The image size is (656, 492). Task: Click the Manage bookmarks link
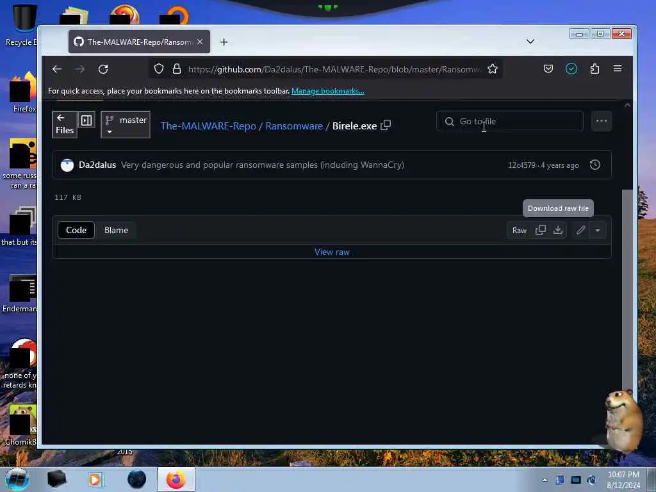pyautogui.click(x=327, y=91)
